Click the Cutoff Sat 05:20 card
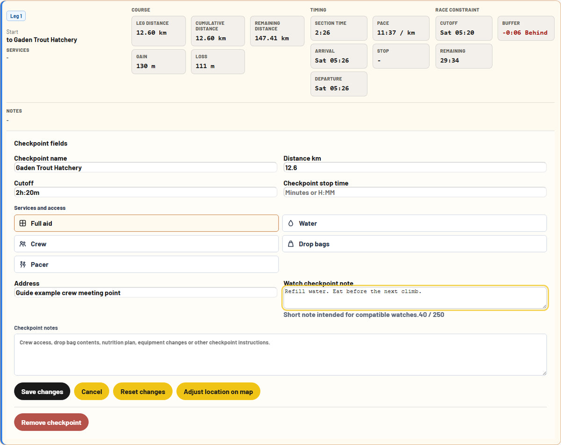Image resolution: width=561 pixels, height=445 pixels. 464,28
